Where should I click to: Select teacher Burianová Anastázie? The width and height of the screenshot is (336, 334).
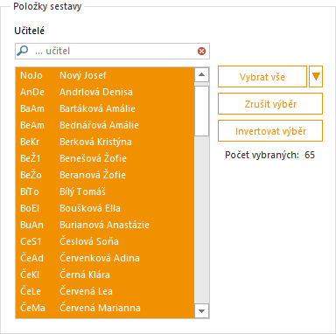coord(105,225)
